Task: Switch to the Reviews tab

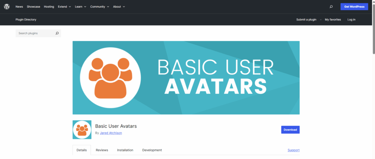Action: pyautogui.click(x=102, y=150)
